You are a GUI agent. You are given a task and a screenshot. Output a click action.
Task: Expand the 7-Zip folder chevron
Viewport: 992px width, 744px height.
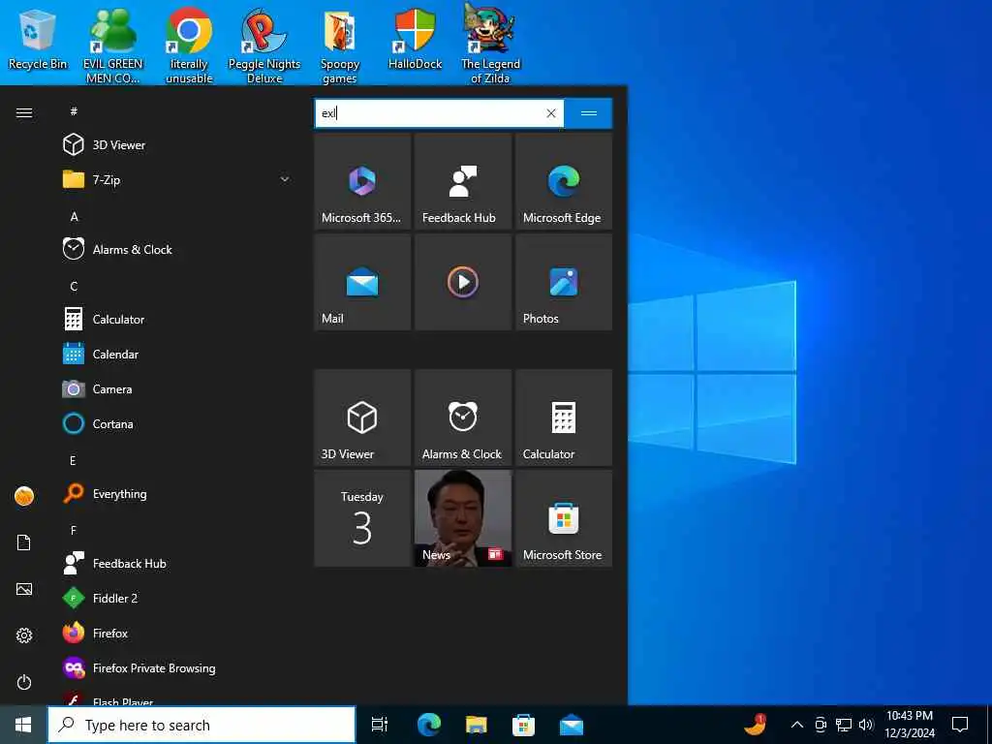(285, 179)
